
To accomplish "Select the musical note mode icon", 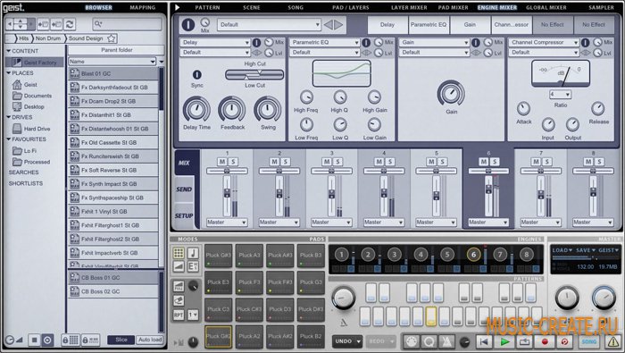I will click(194, 253).
